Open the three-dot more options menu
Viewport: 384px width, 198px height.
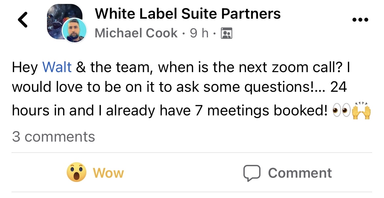click(x=360, y=20)
